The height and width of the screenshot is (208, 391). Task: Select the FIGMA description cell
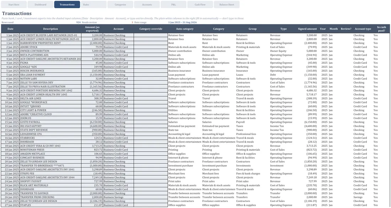(50, 63)
